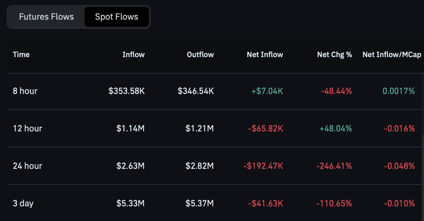
Task: Click the -$41.63K net inflow value
Action: [266, 204]
